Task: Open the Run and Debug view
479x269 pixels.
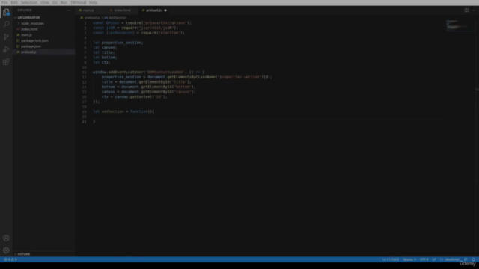Action: [x=6, y=49]
